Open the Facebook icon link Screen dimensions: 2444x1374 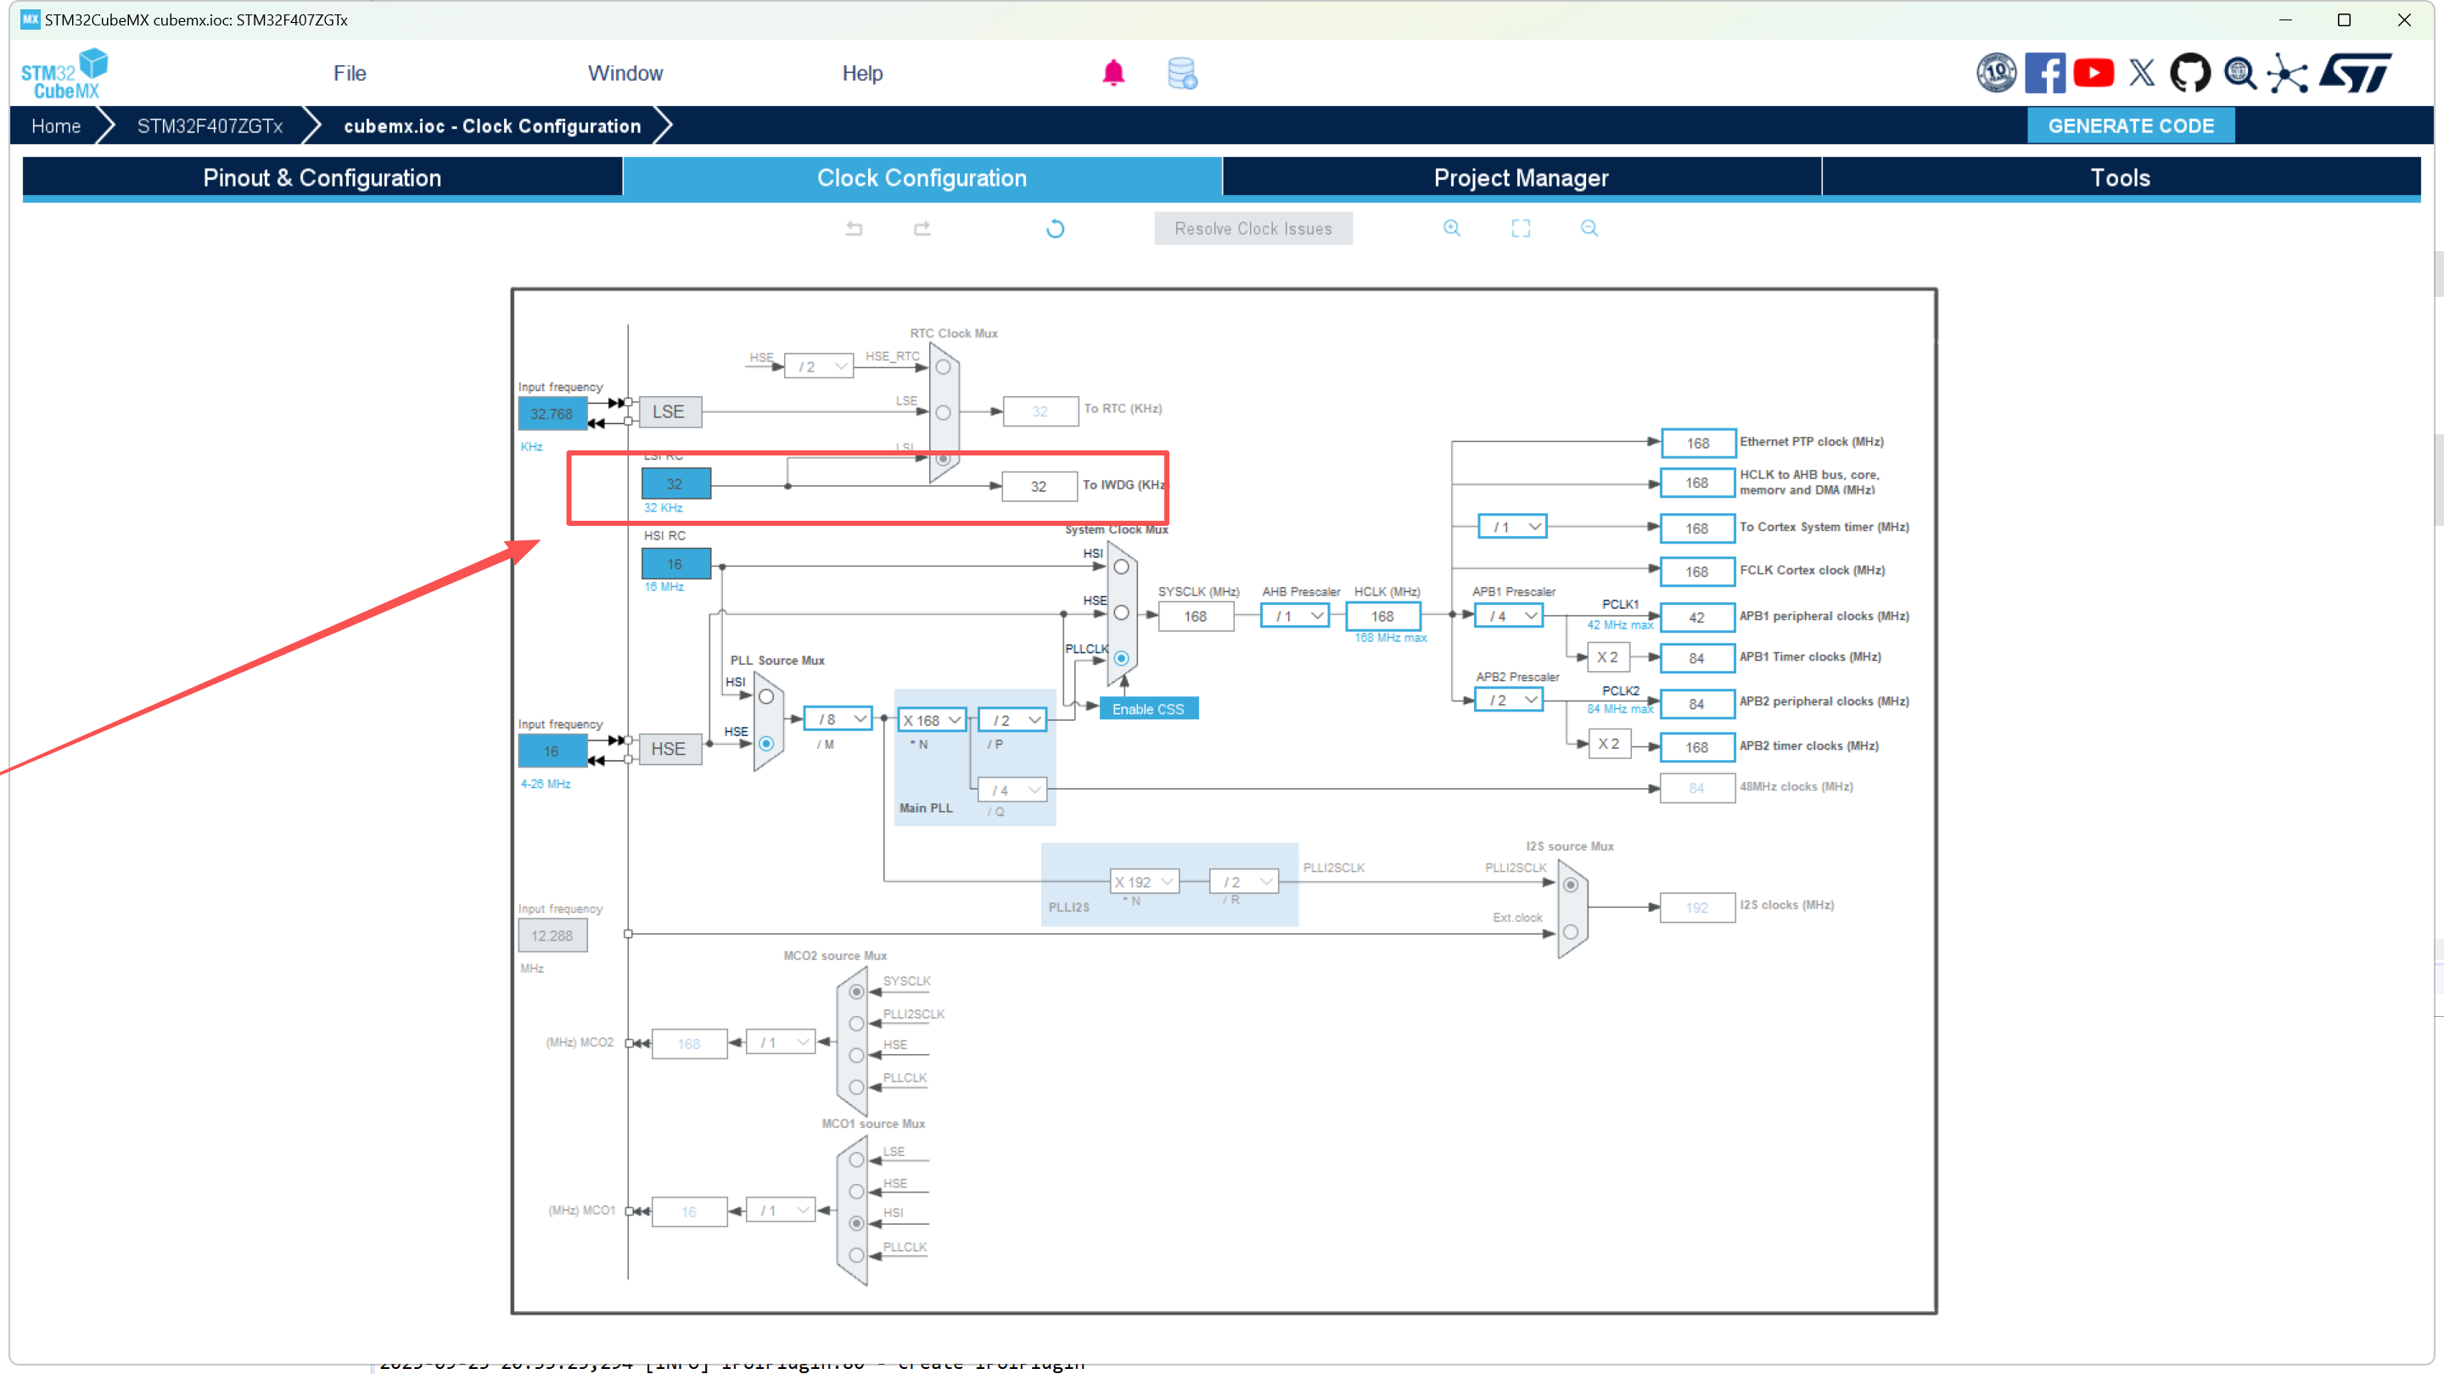pyautogui.click(x=2044, y=73)
